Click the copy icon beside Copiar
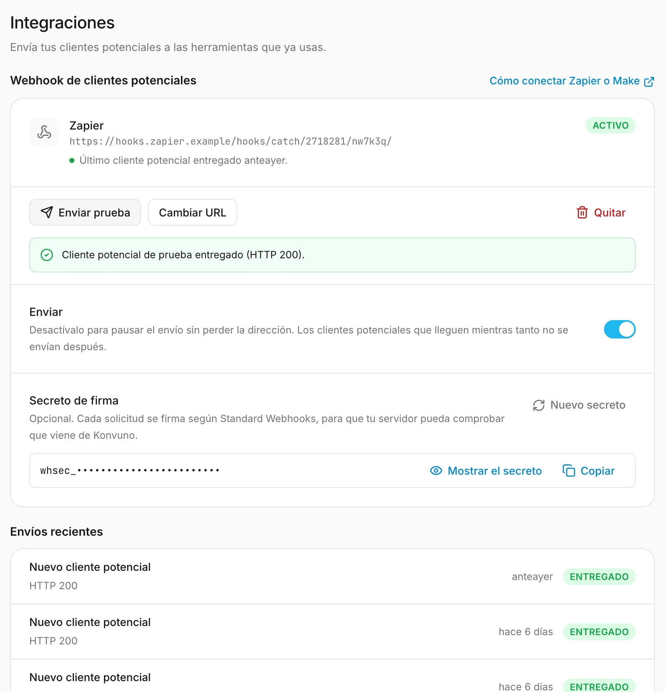 point(569,471)
